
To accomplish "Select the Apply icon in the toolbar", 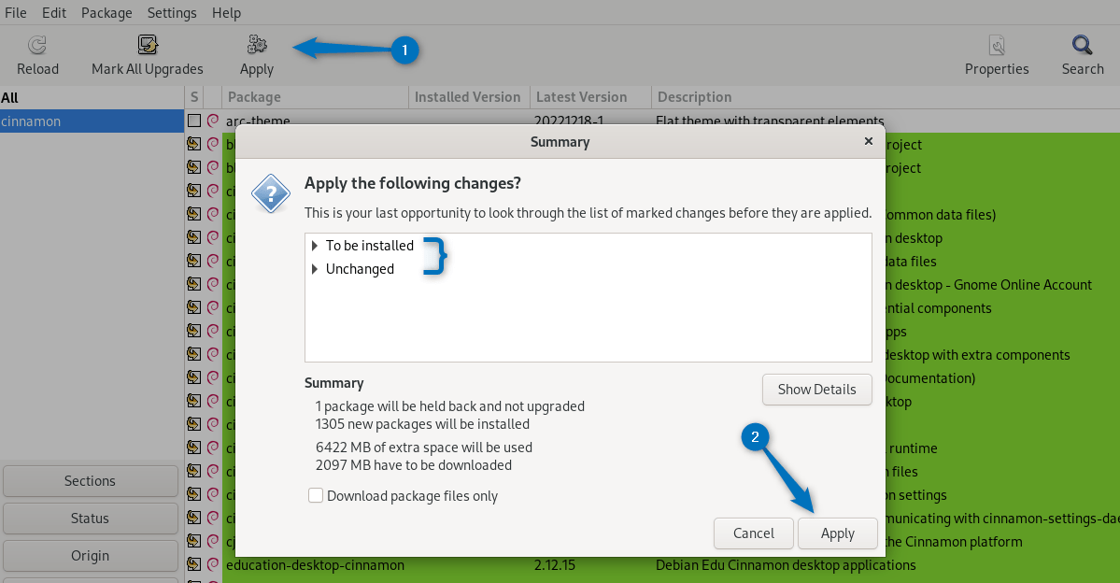I will pos(255,43).
